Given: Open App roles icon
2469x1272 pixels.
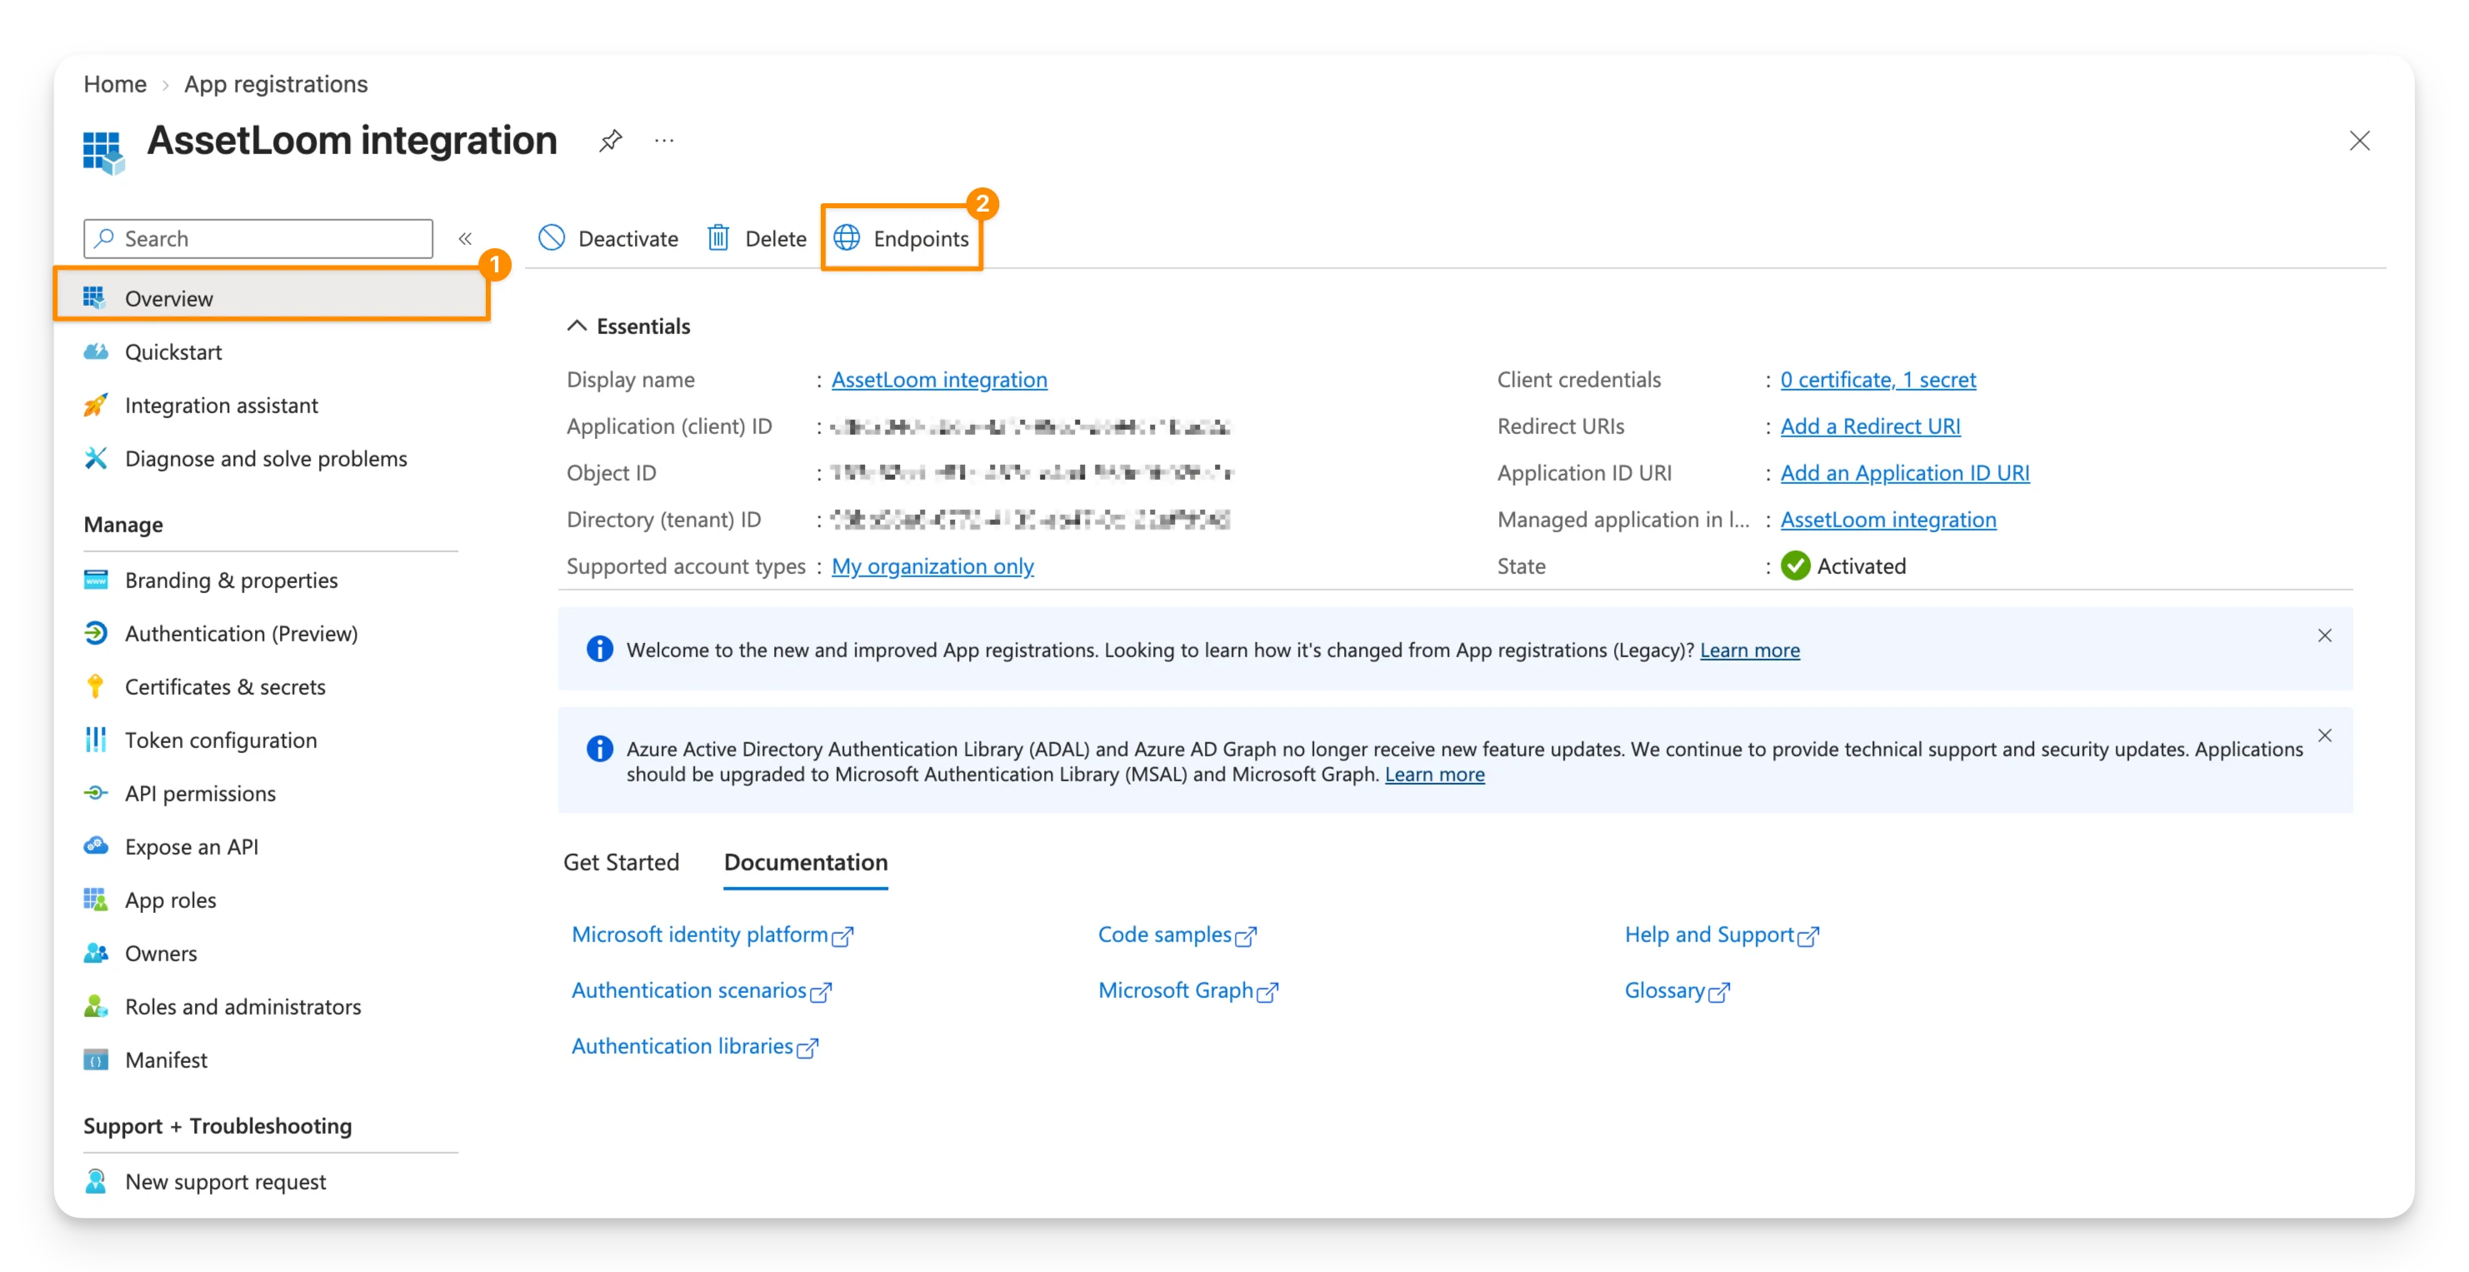Looking at the screenshot, I should click(96, 900).
